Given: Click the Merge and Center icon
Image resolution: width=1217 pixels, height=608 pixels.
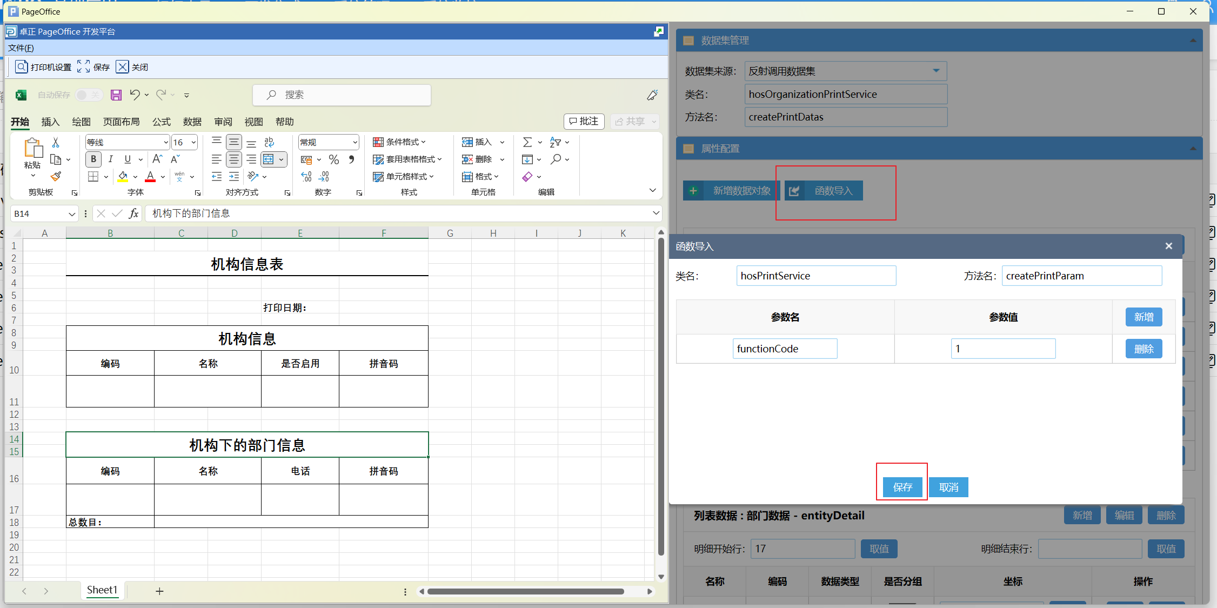Looking at the screenshot, I should point(269,159).
